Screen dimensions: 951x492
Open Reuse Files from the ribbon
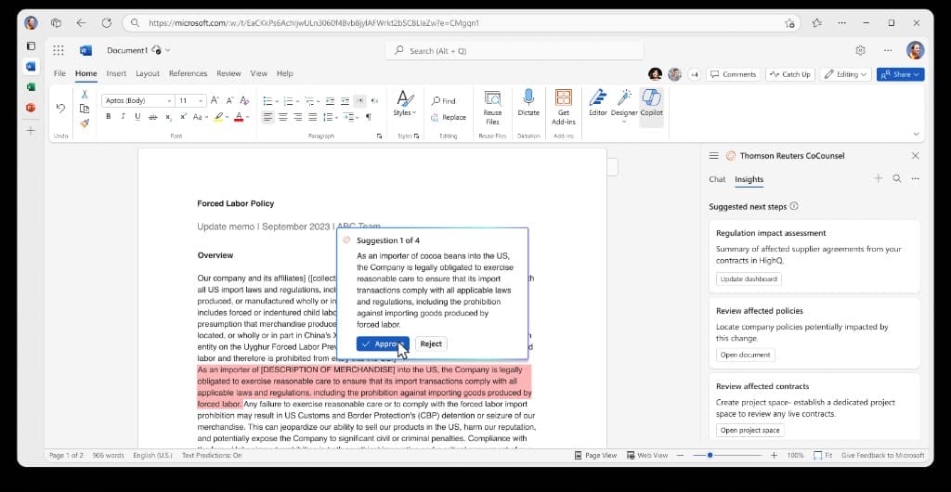tap(492, 108)
